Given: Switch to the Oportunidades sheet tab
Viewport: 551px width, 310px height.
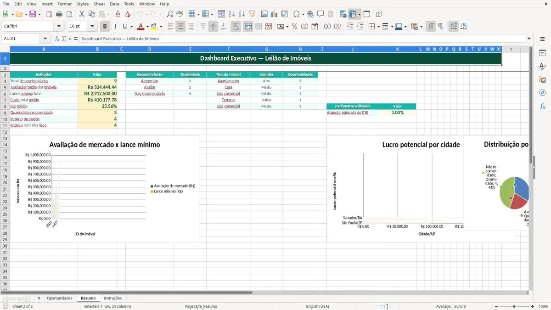Looking at the screenshot, I should pyautogui.click(x=60, y=298).
